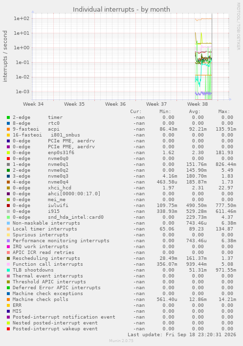Select the enp0s31f6 legend color square
This screenshot has height=346, width=243.
8,153
